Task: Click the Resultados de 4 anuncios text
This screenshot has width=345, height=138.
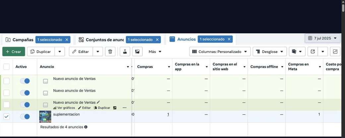Action: coord(62,127)
